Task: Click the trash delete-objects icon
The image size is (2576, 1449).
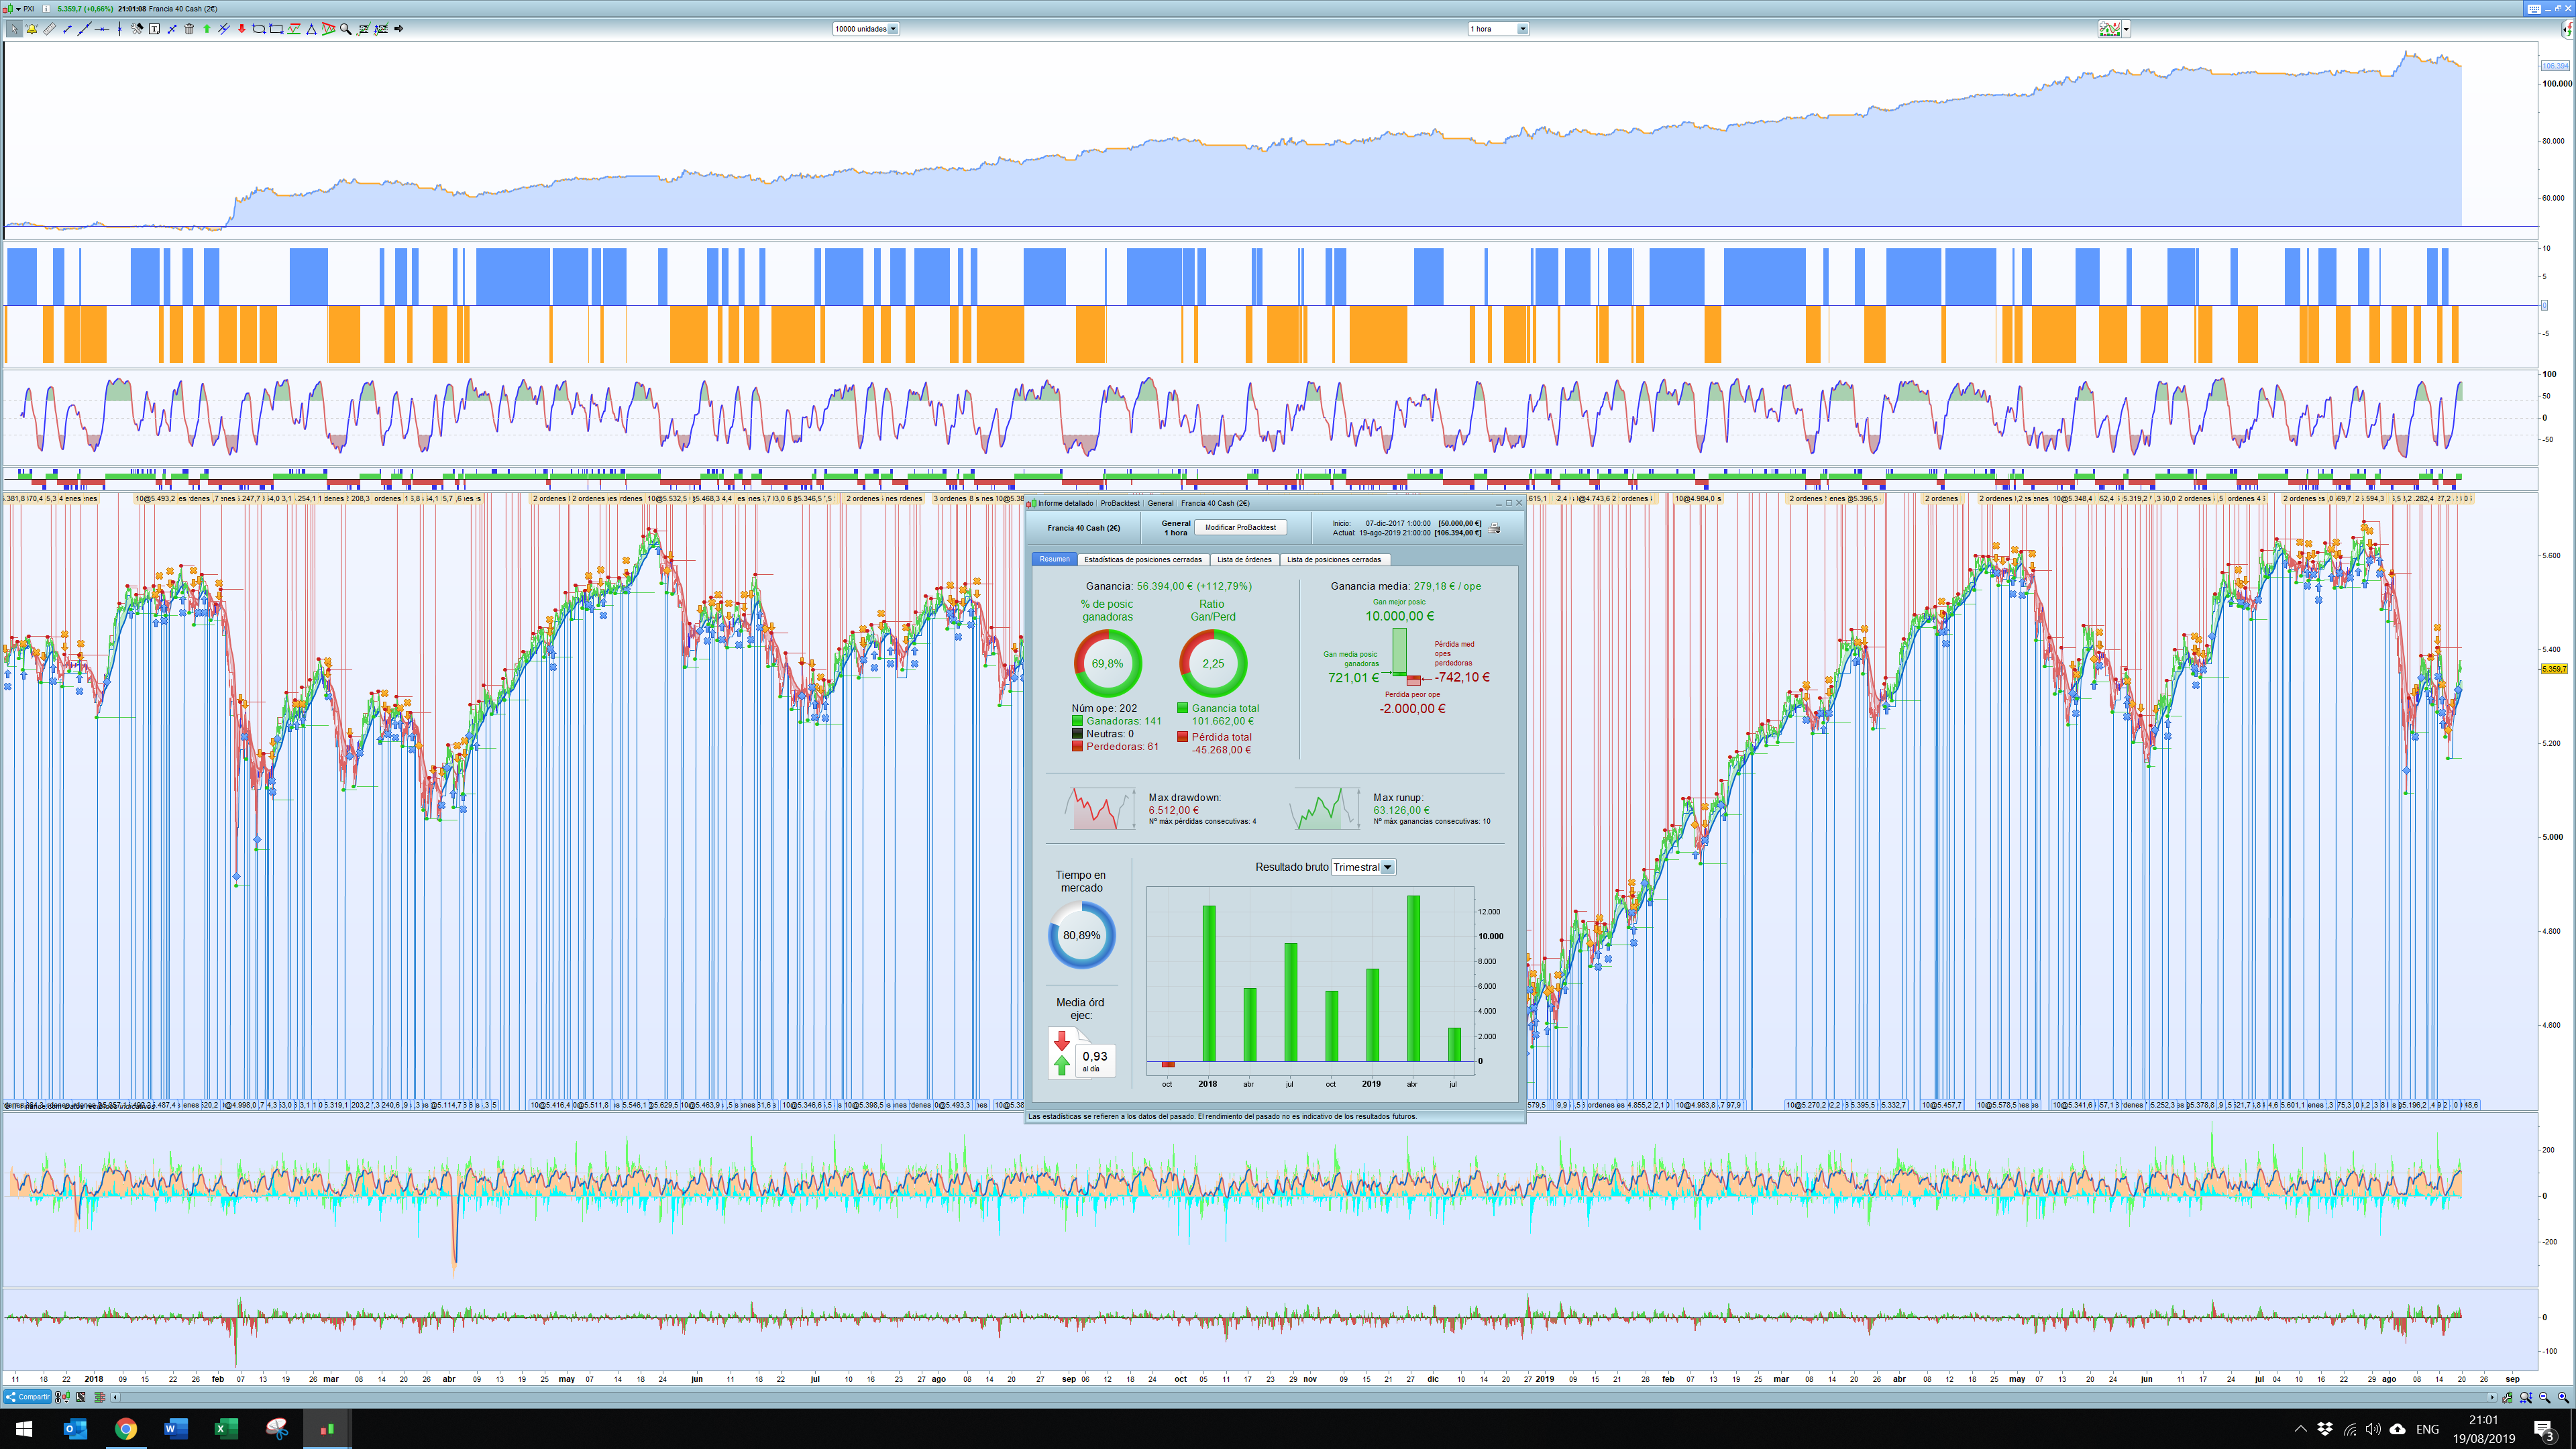Action: point(189,29)
